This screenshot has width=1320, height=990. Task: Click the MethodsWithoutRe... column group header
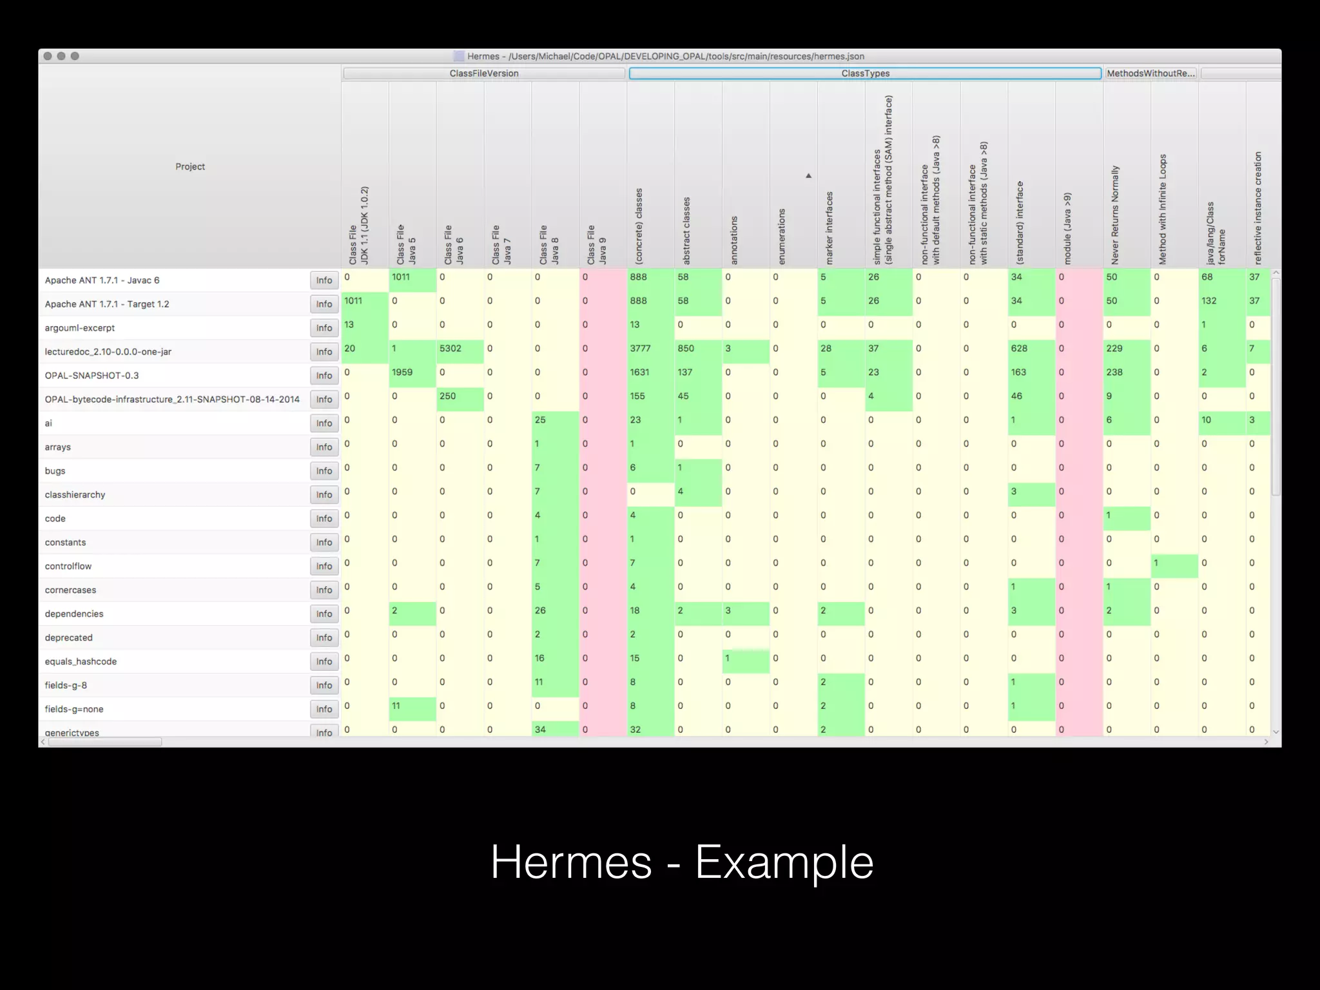[x=1150, y=73]
